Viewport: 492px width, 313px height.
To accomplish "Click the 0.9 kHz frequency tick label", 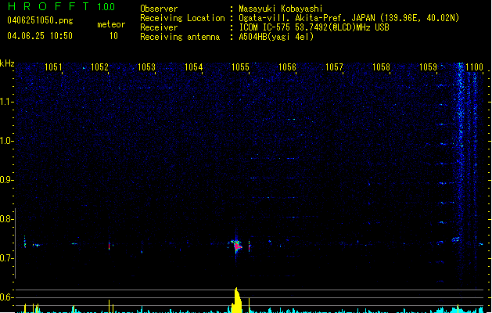I will (6, 180).
